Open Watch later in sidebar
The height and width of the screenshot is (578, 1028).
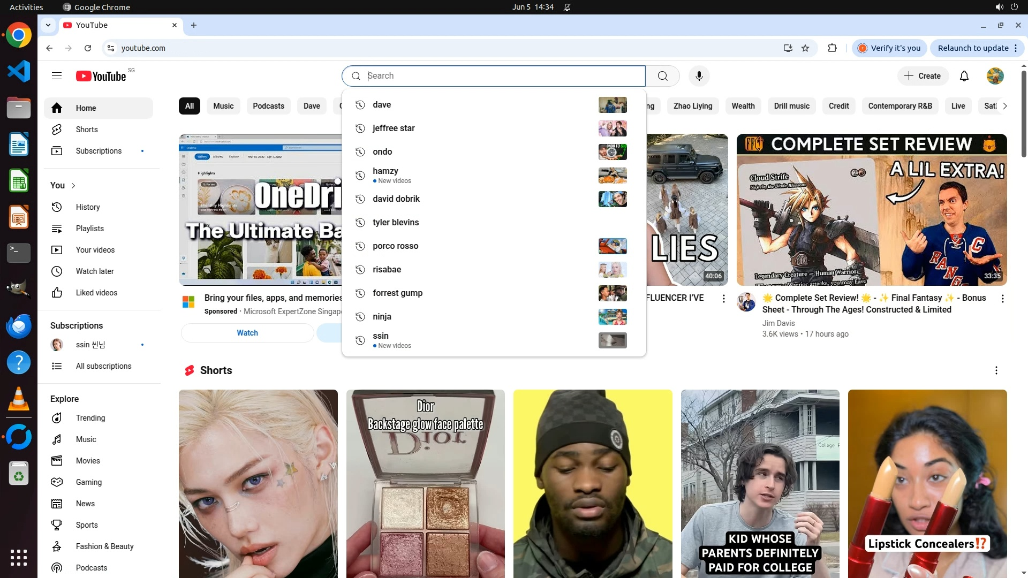(x=95, y=271)
